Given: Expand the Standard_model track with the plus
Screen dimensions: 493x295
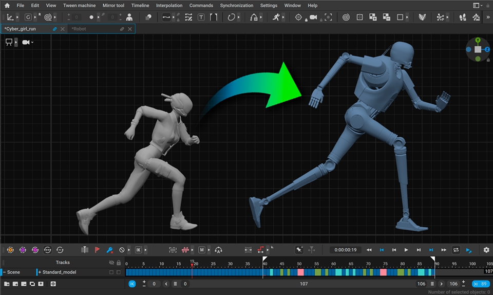Looking at the screenshot, I should (x=40, y=272).
